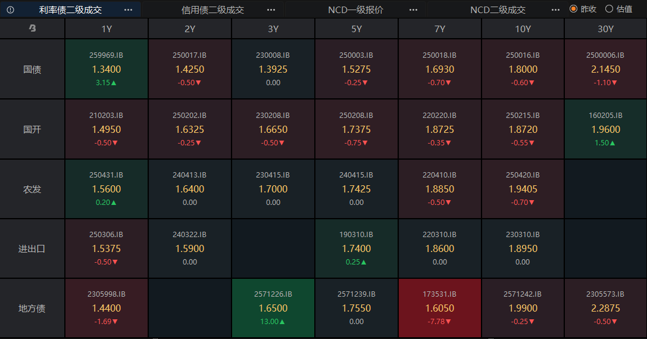
Task: Click the 259969.IB bond code link
Action: pyautogui.click(x=106, y=55)
